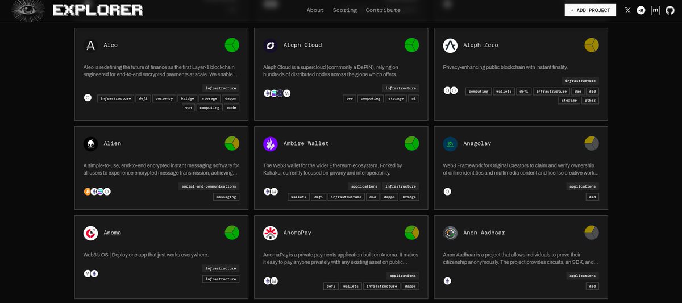Screen dimensions: 682x303
Task: Open the Scoring page
Action: tap(345, 10)
